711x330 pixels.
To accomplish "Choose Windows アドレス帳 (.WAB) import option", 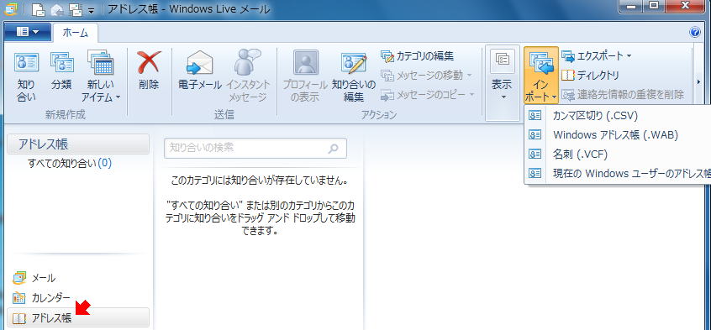I will (618, 134).
